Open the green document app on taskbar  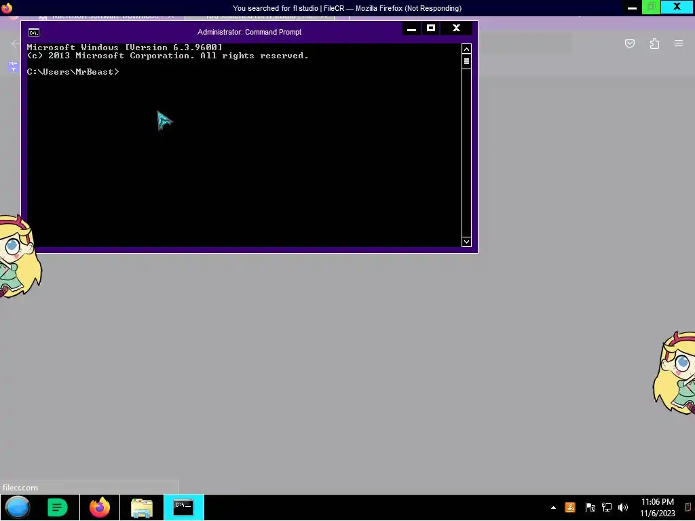tap(57, 507)
